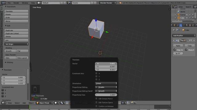Image resolution: width=197 pixels, height=110 pixels.
Task: Click the Duplicate Linked button
Action: click(x=16, y=33)
